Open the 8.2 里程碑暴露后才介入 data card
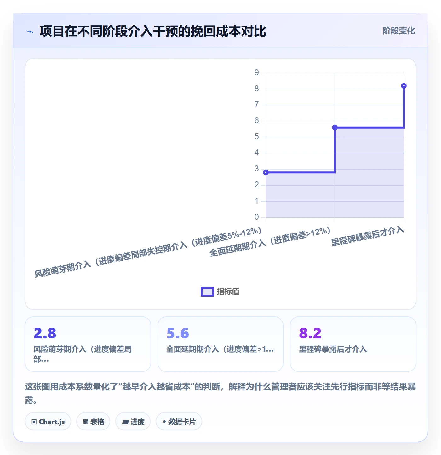The width and height of the screenshot is (441, 455). [353, 344]
